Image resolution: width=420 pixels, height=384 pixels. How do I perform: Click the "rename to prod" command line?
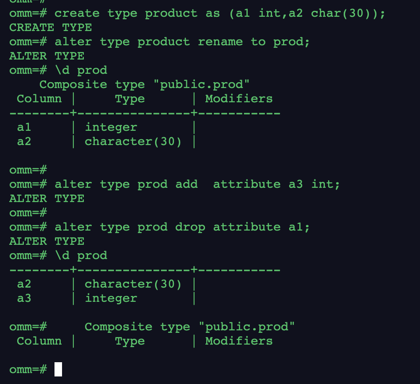[182, 42]
